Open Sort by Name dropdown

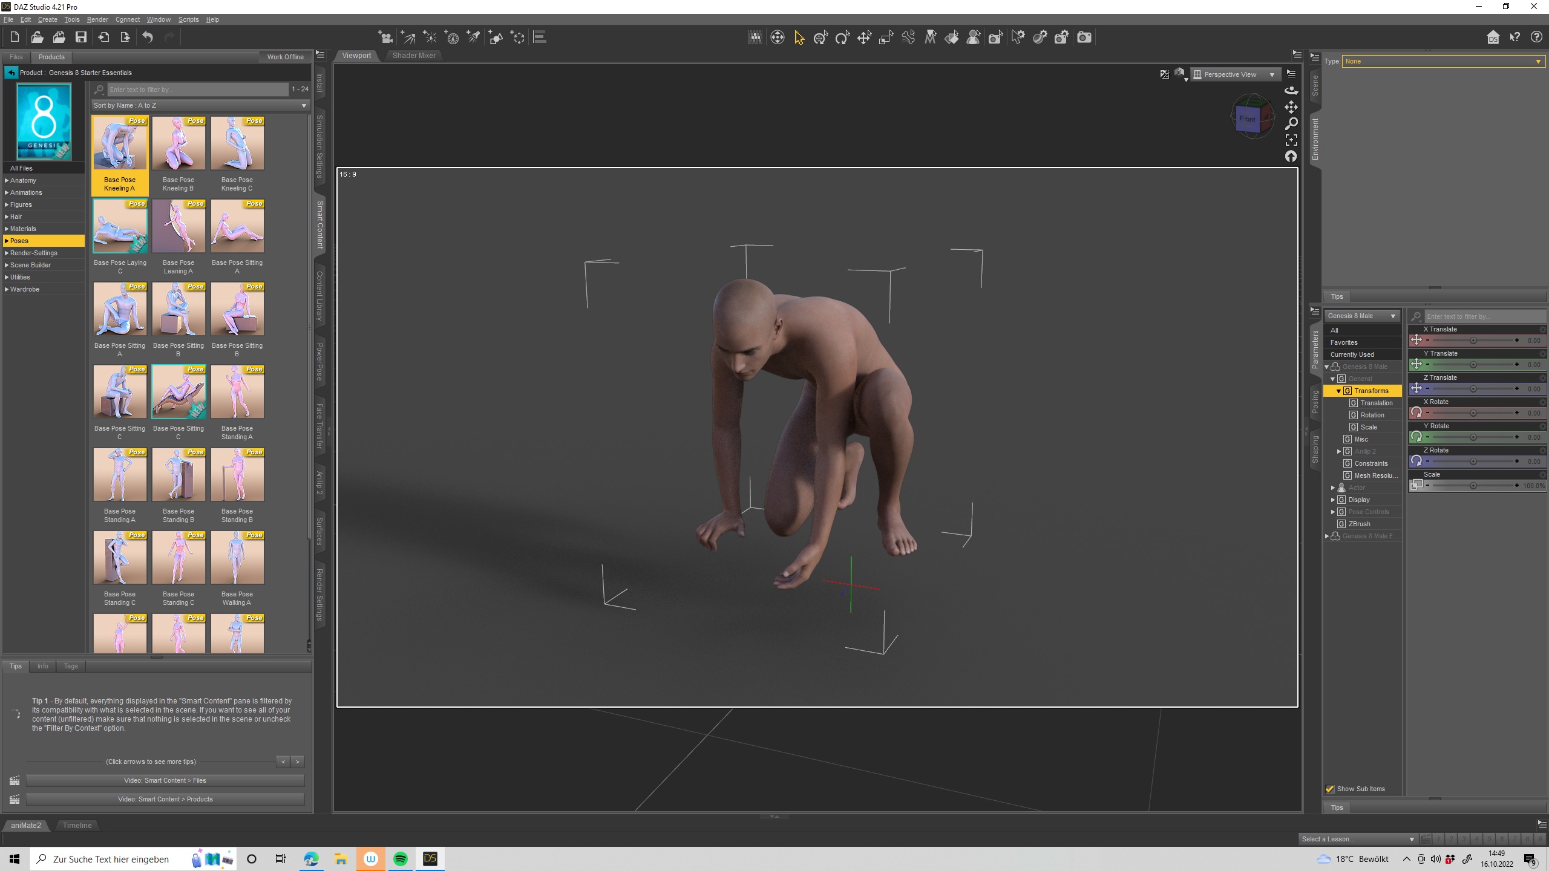(200, 105)
